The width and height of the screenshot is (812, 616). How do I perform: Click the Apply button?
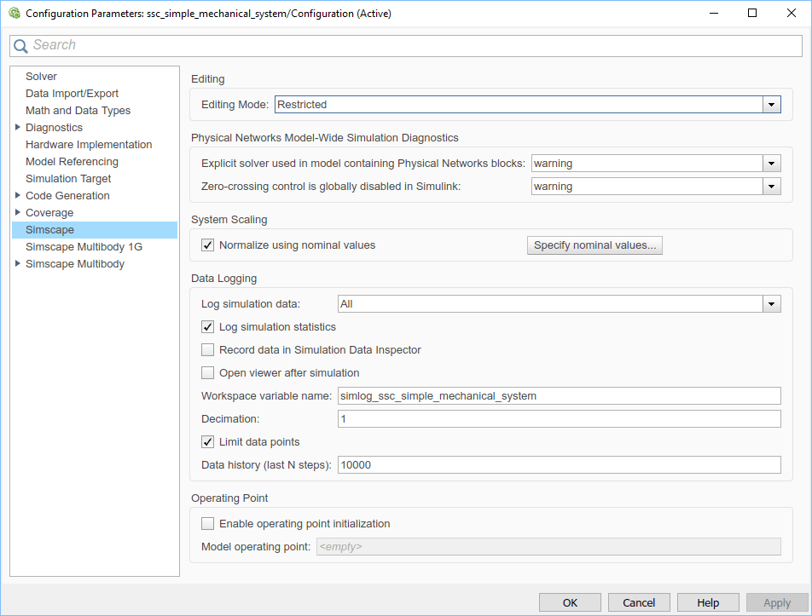point(777,602)
